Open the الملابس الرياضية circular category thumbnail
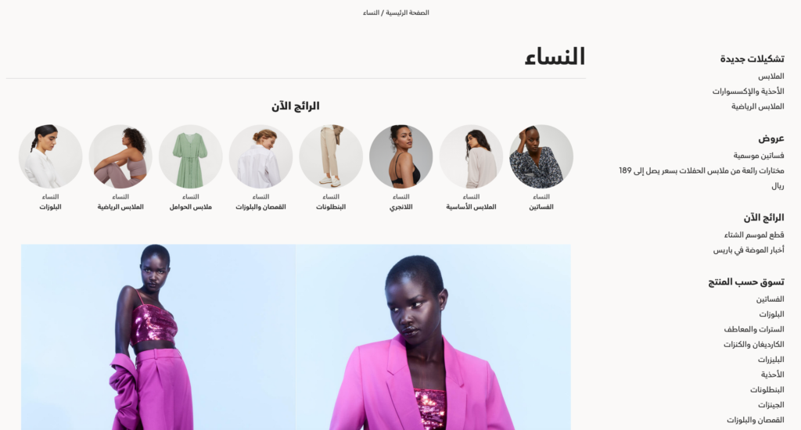The height and width of the screenshot is (430, 801). [120, 156]
